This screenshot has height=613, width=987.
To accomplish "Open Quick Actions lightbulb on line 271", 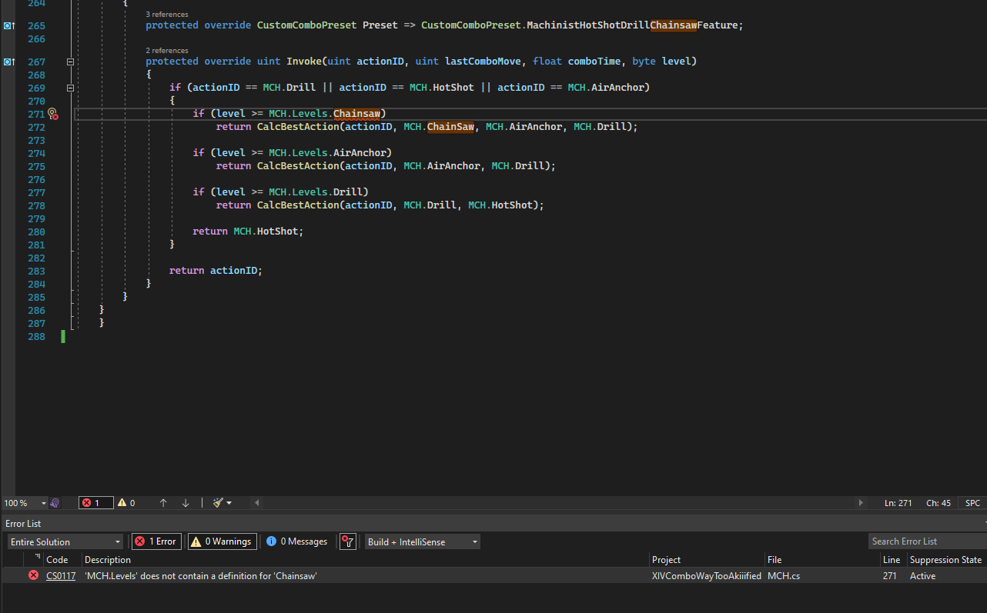I will (52, 114).
